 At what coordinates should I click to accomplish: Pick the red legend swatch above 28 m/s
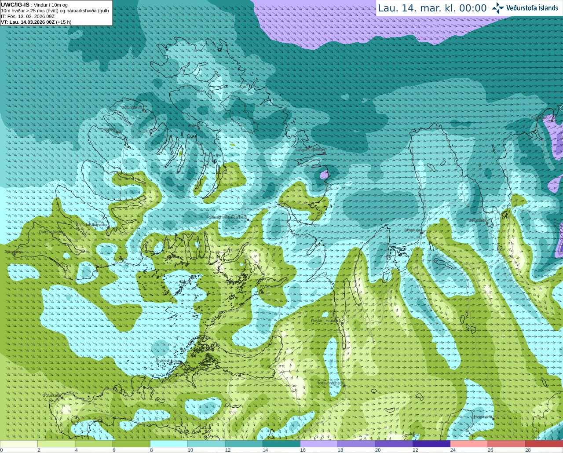(x=544, y=443)
